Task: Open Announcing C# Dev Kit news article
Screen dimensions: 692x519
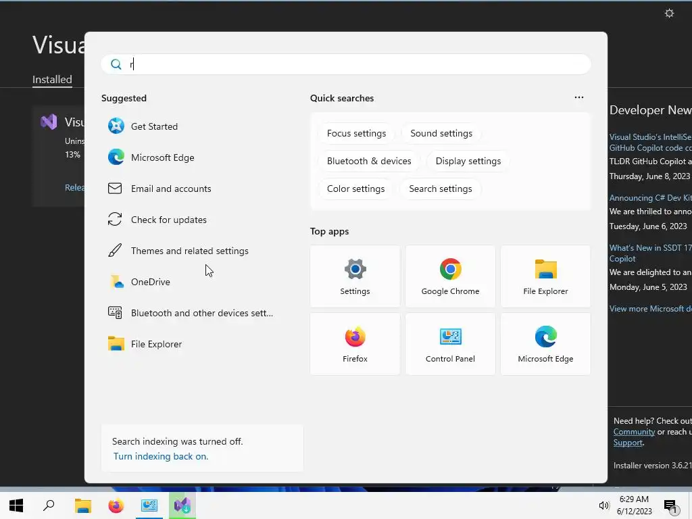Action: tap(651, 198)
